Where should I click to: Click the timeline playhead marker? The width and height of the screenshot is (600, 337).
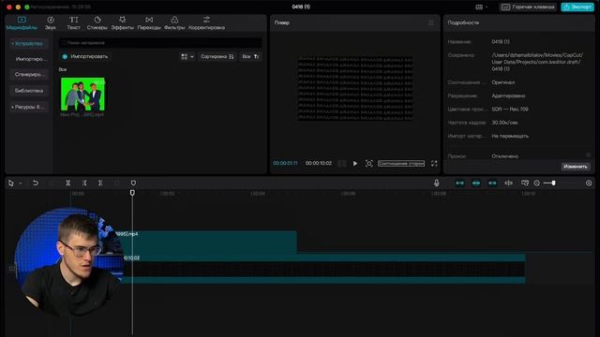click(x=132, y=193)
